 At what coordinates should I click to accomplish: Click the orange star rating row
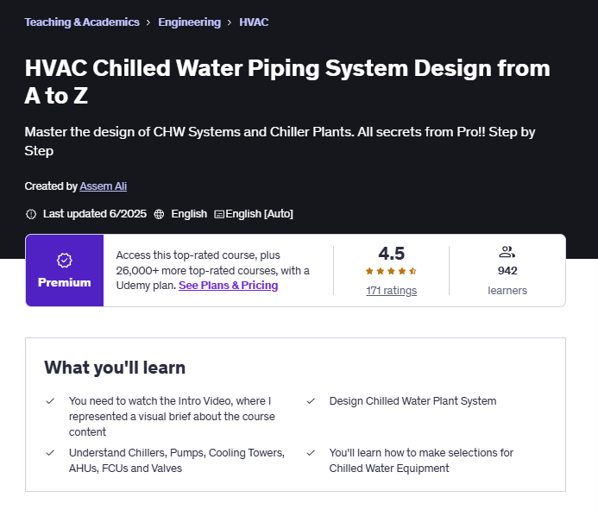[391, 271]
